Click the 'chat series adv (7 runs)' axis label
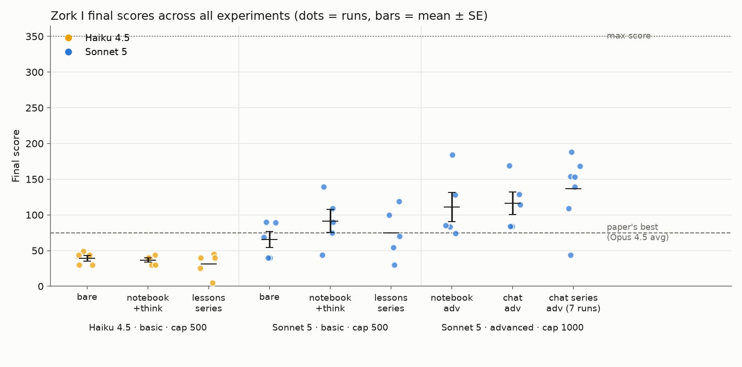Image resolution: width=742 pixels, height=367 pixels. tap(573, 303)
